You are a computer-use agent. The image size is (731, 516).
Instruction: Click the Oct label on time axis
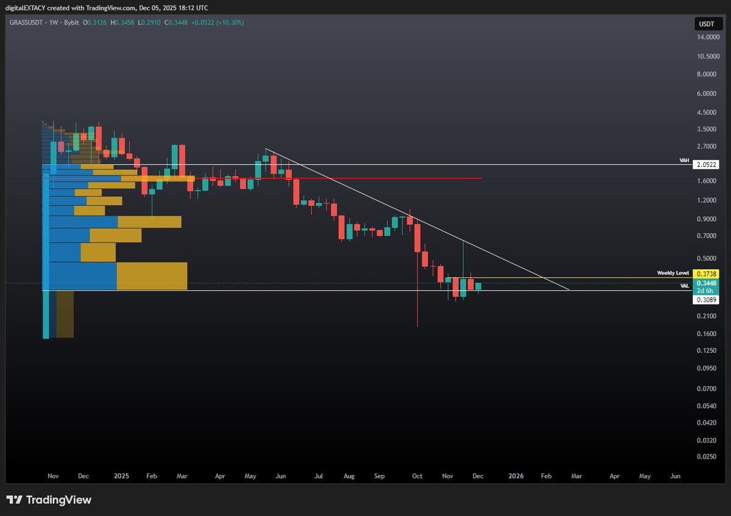pyautogui.click(x=417, y=475)
